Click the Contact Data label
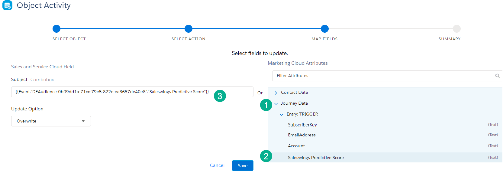Image resolution: width=503 pixels, height=173 pixels. (x=294, y=93)
